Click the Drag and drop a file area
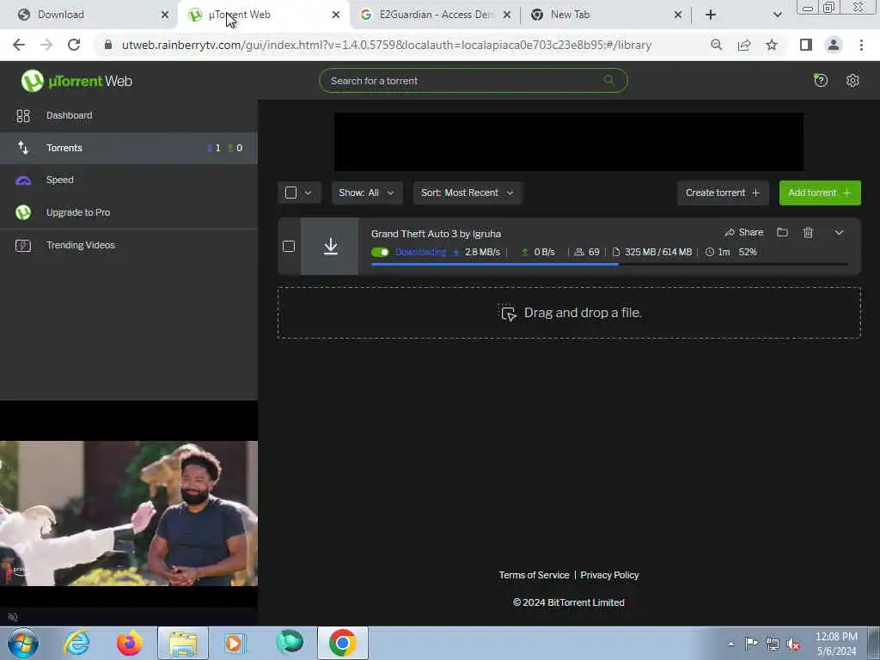 pyautogui.click(x=569, y=313)
